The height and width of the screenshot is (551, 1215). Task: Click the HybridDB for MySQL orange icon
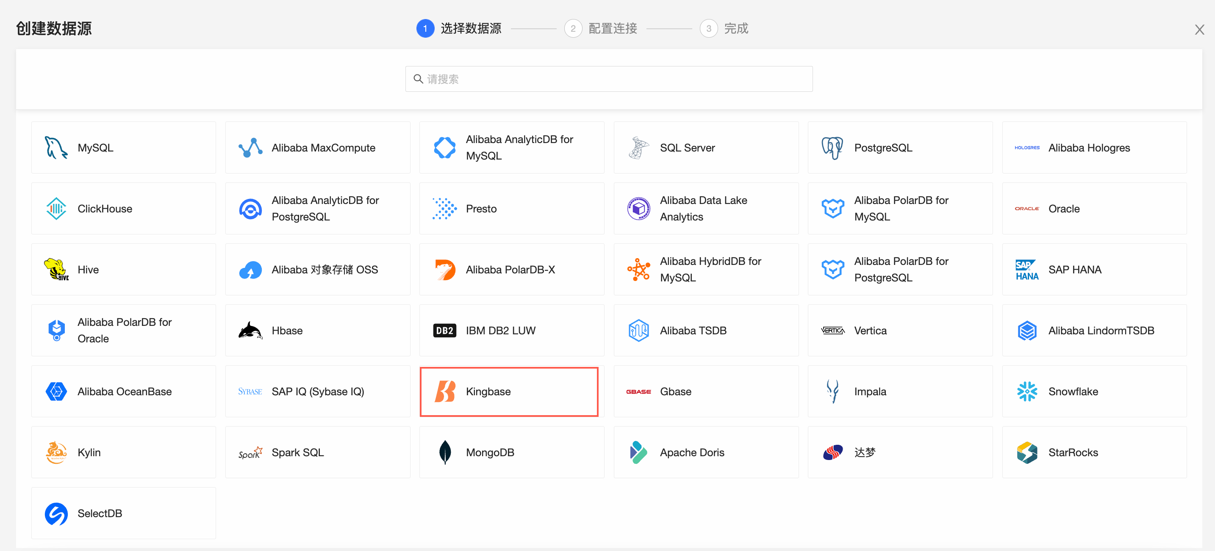638,269
